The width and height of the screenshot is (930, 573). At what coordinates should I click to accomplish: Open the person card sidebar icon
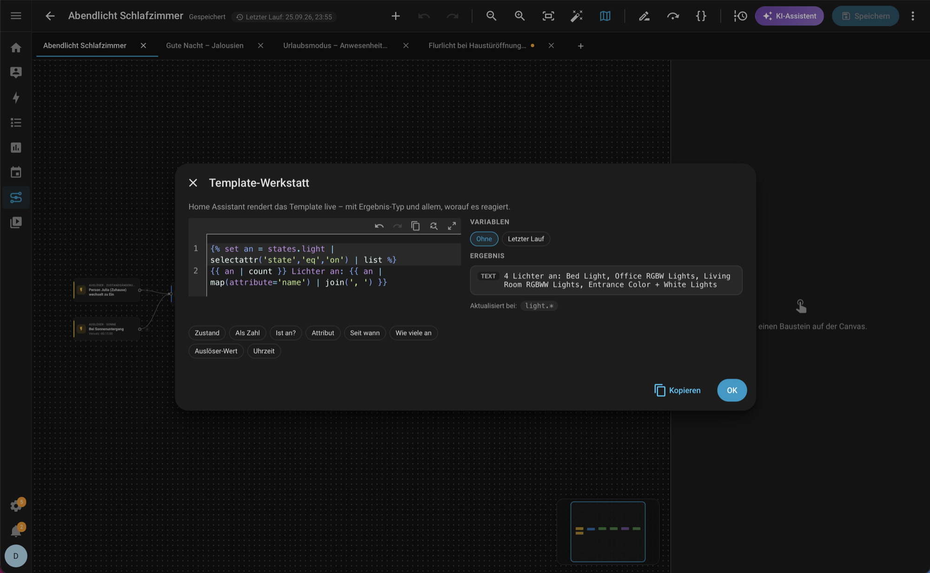pyautogui.click(x=16, y=72)
